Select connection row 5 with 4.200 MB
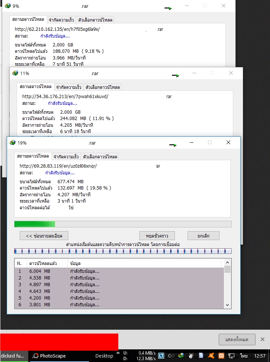The height and width of the screenshot is (362, 270). point(119,298)
